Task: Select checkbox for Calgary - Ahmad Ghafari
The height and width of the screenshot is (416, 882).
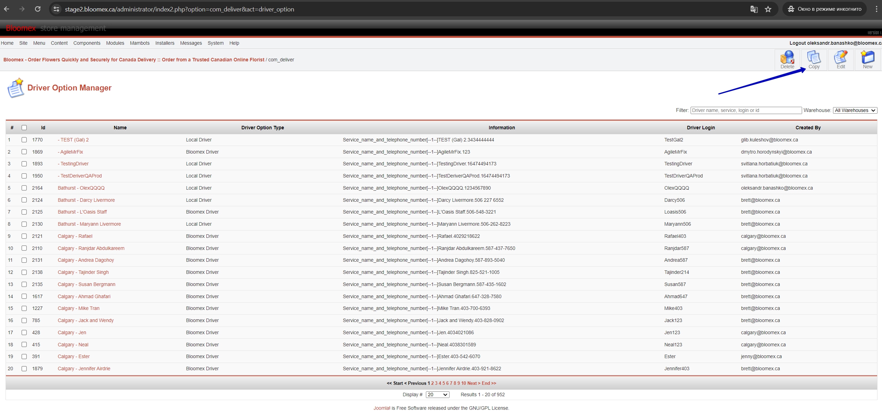Action: (x=24, y=296)
